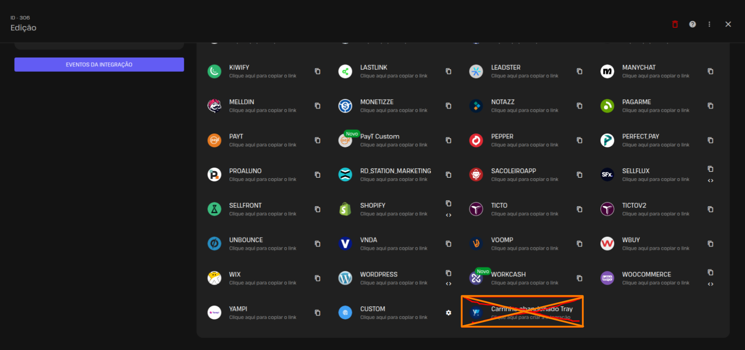
Task: Select the PEPPER integration name
Action: 502,136
